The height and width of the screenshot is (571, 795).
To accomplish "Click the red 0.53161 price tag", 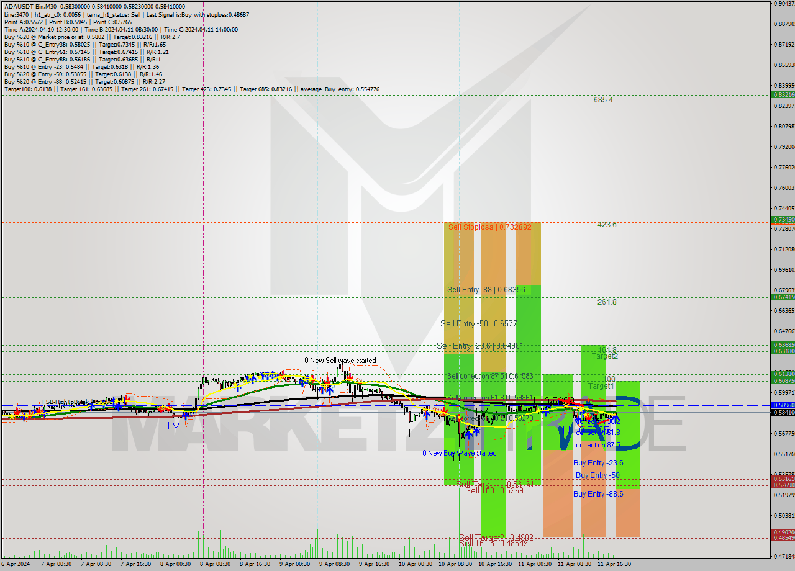I will click(x=783, y=479).
